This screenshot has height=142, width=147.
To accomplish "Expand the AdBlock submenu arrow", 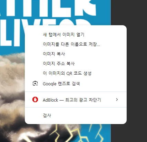I will (117, 100).
